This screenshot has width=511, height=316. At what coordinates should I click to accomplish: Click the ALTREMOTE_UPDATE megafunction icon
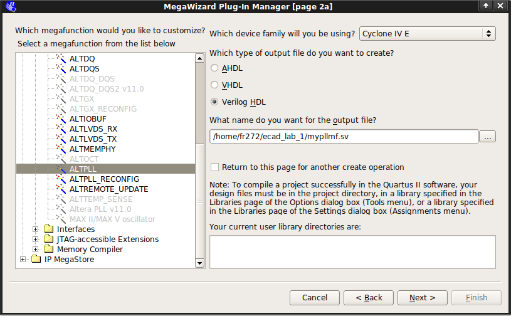click(x=61, y=189)
